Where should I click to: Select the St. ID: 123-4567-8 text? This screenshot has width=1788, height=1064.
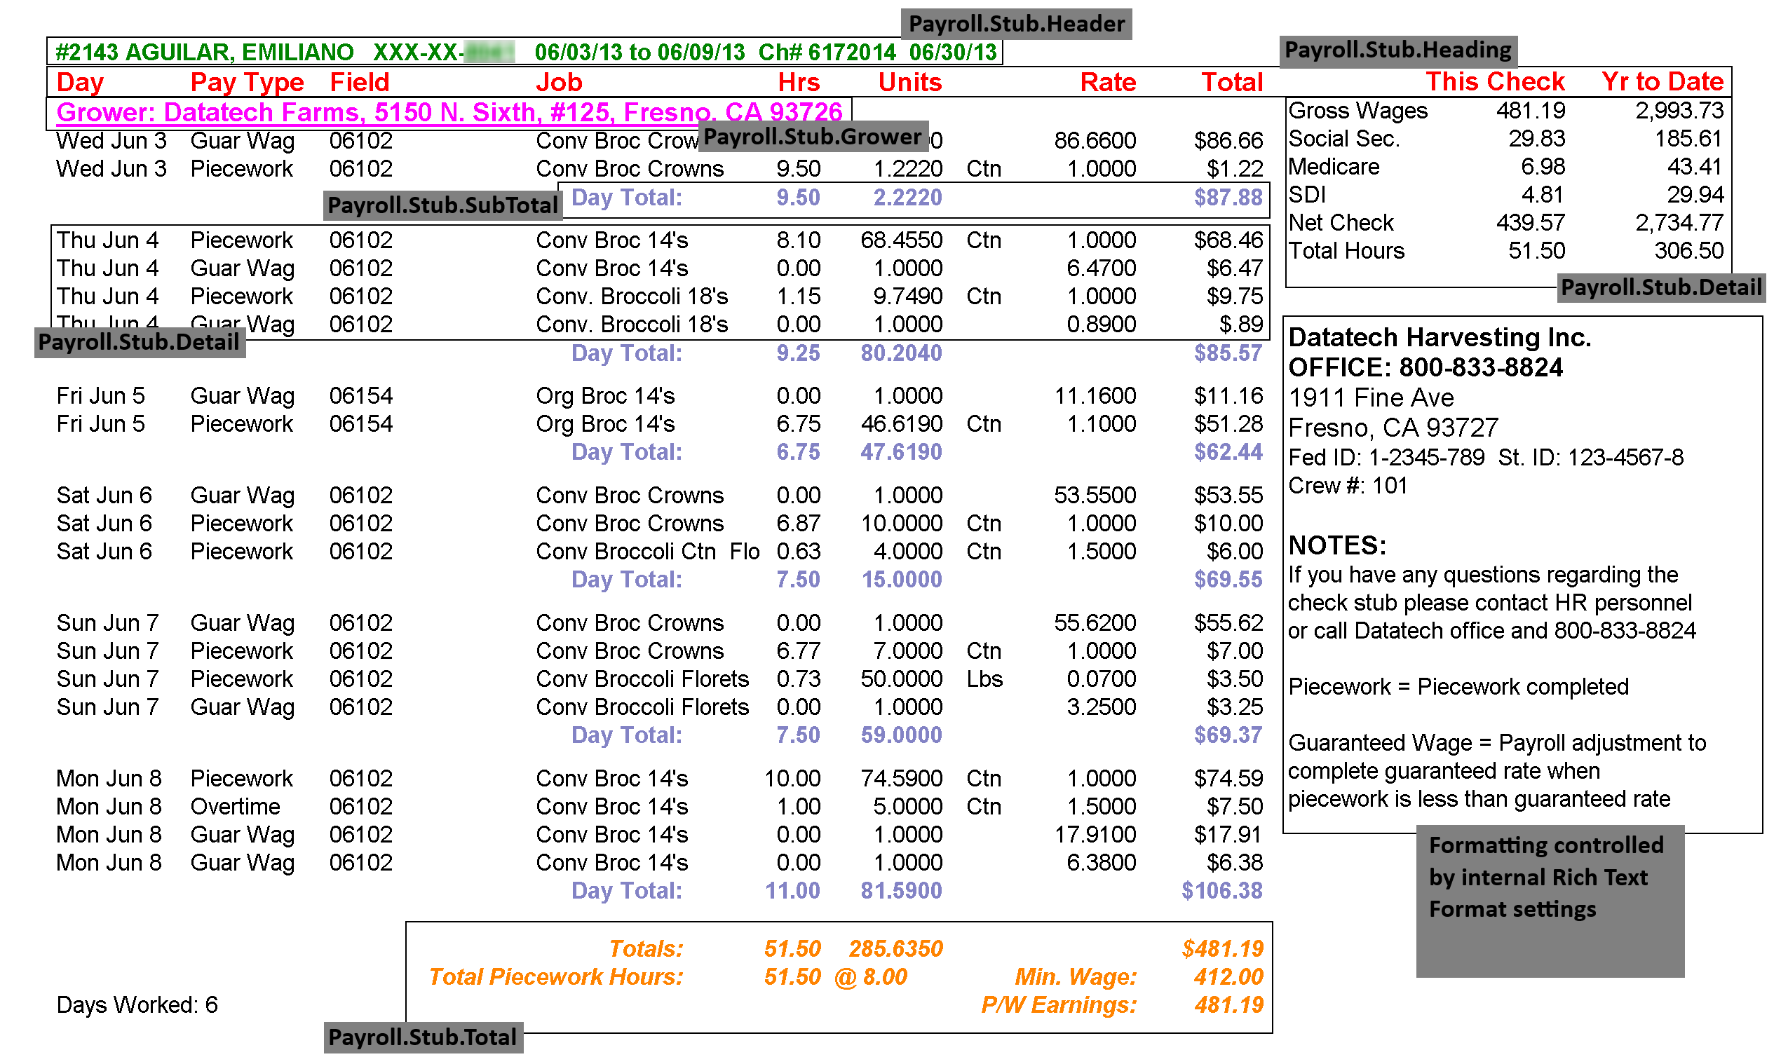point(1590,458)
